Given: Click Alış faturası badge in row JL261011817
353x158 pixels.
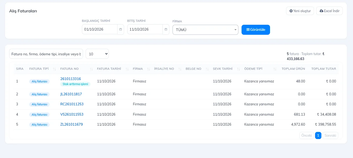Looking at the screenshot, I should [39, 94].
